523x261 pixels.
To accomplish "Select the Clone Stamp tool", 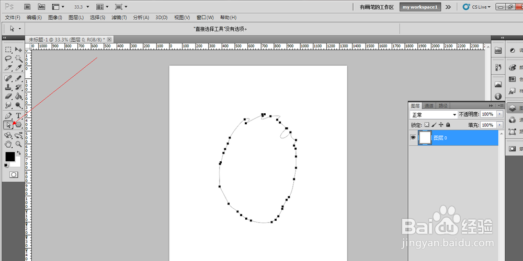I will pyautogui.click(x=8, y=87).
